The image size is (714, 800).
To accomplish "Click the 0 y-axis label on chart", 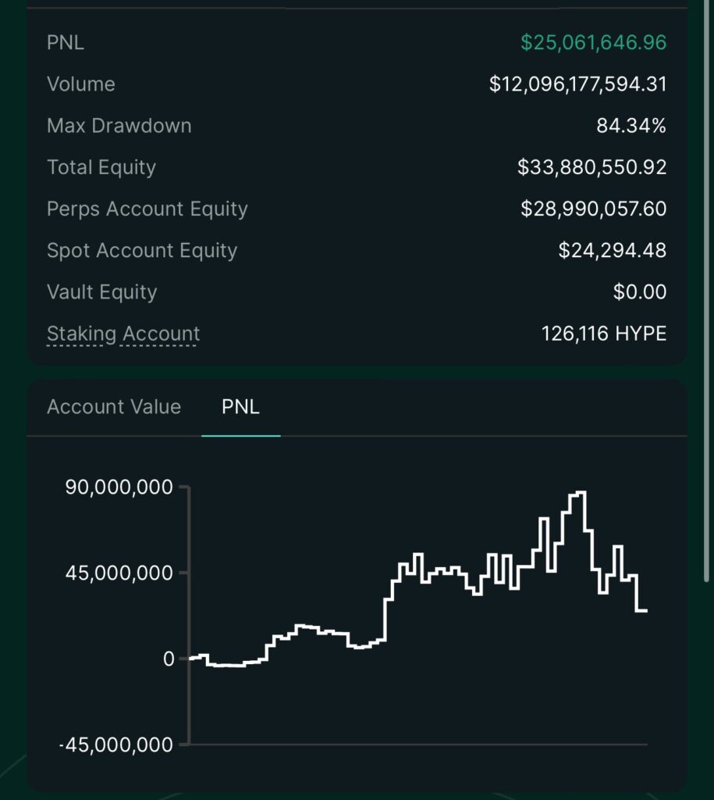I will tap(169, 659).
